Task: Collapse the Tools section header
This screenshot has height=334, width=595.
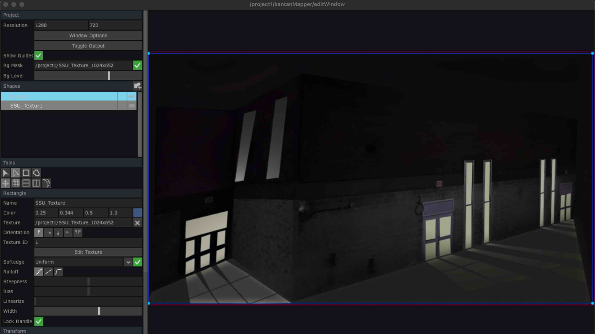Action: [x=9, y=162]
